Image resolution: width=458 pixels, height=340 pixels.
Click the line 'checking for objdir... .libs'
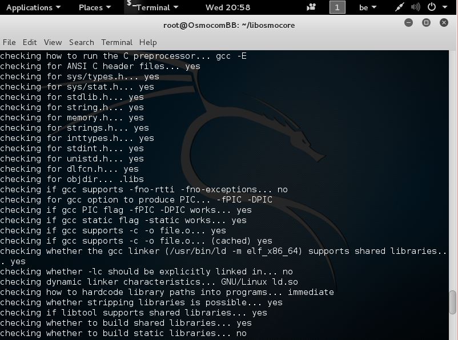(72, 179)
